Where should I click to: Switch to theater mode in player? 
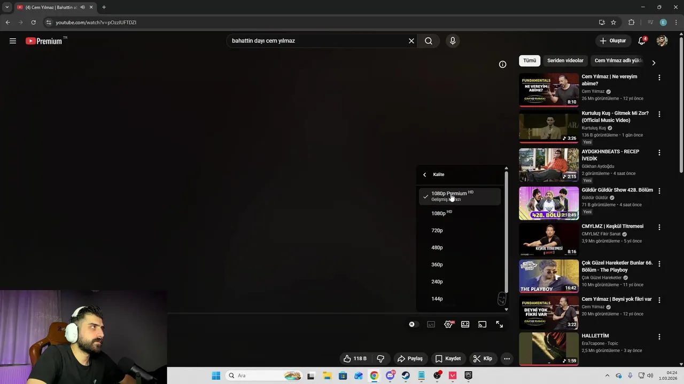(x=465, y=324)
